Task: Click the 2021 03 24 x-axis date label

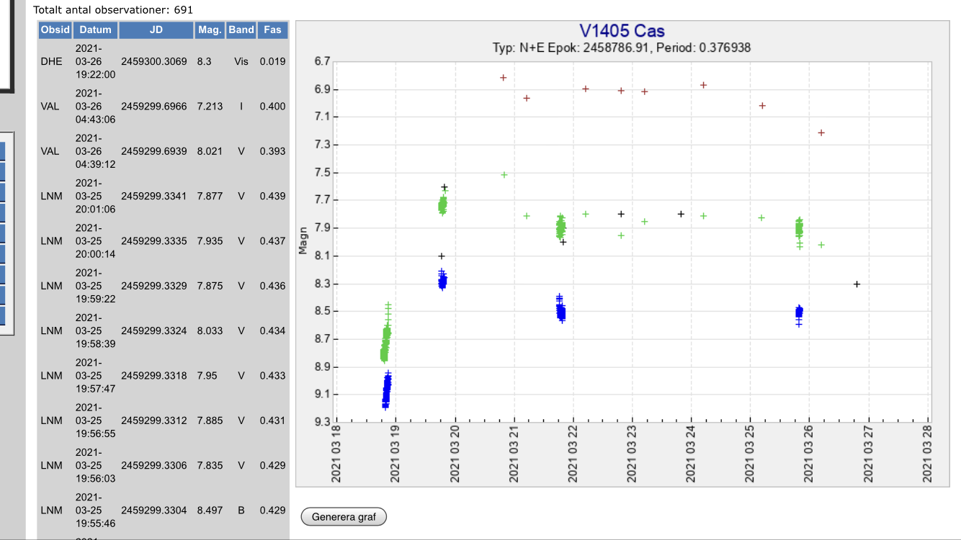Action: [x=691, y=454]
